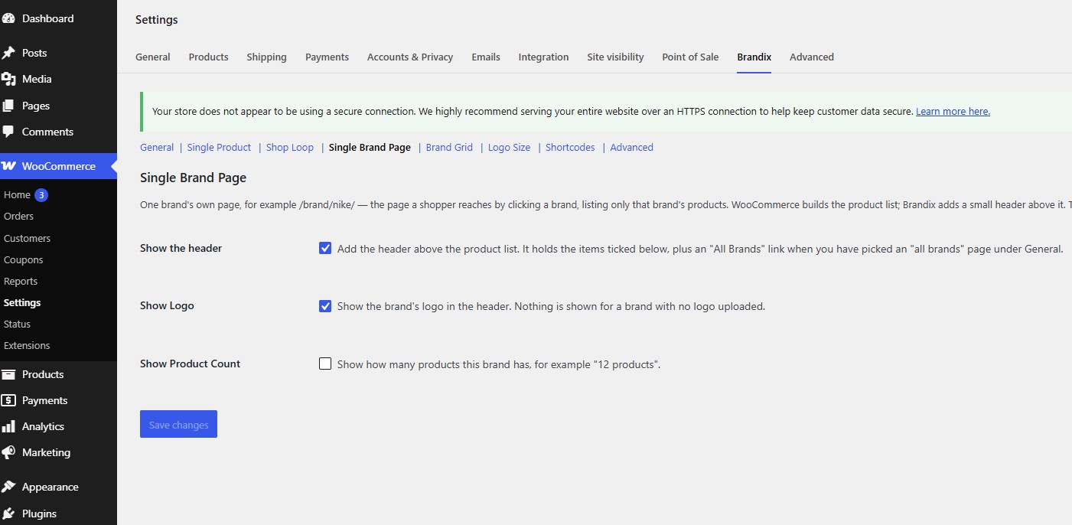This screenshot has height=525, width=1072.
Task: Click the Products archive box icon
Action: [8, 374]
